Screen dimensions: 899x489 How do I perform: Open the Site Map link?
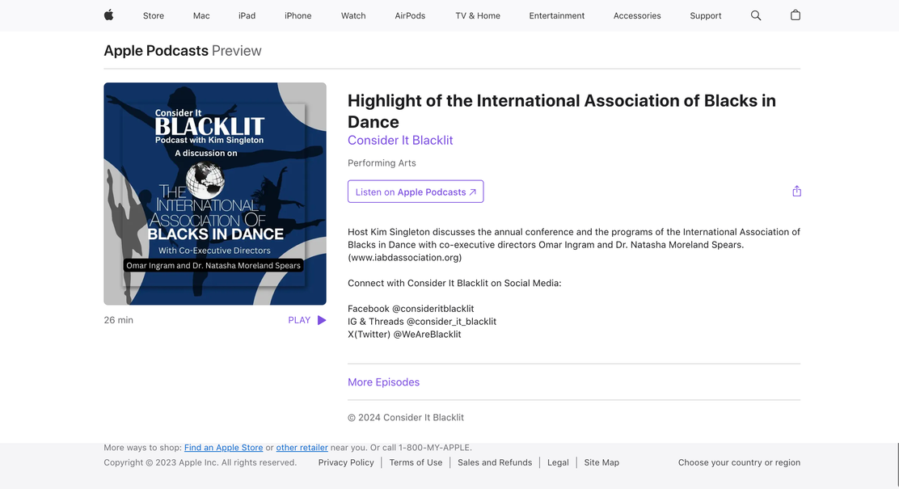pyautogui.click(x=601, y=462)
